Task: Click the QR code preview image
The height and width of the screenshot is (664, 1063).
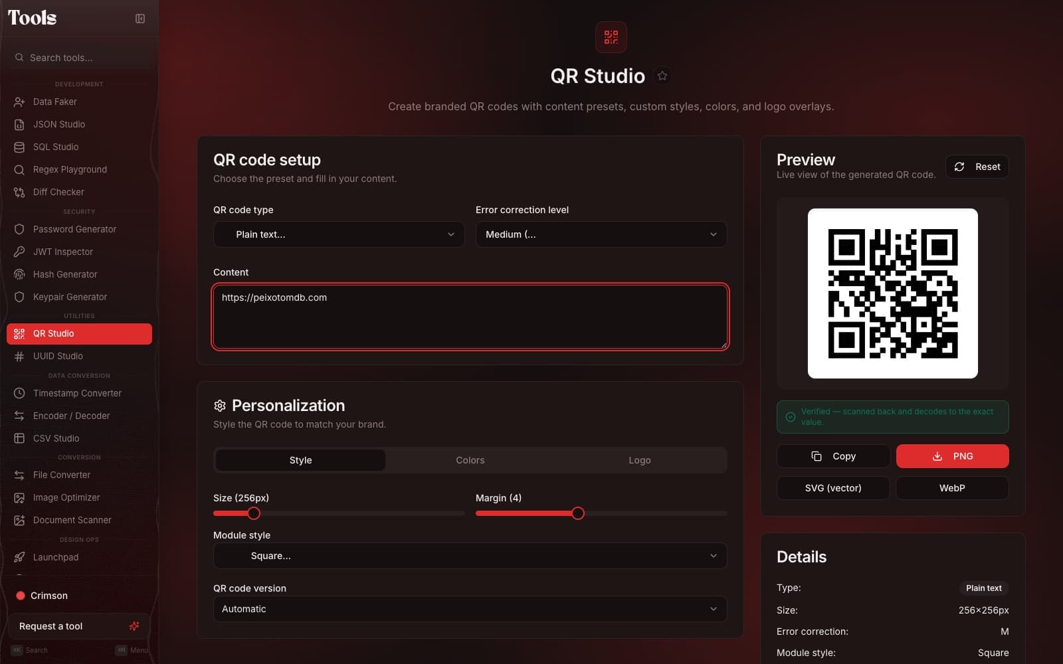Action: point(892,293)
